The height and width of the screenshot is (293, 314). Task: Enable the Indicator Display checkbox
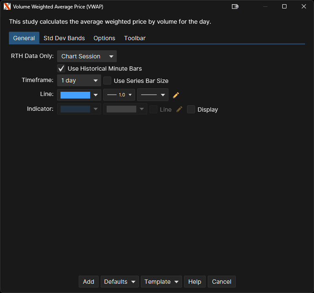click(191, 110)
